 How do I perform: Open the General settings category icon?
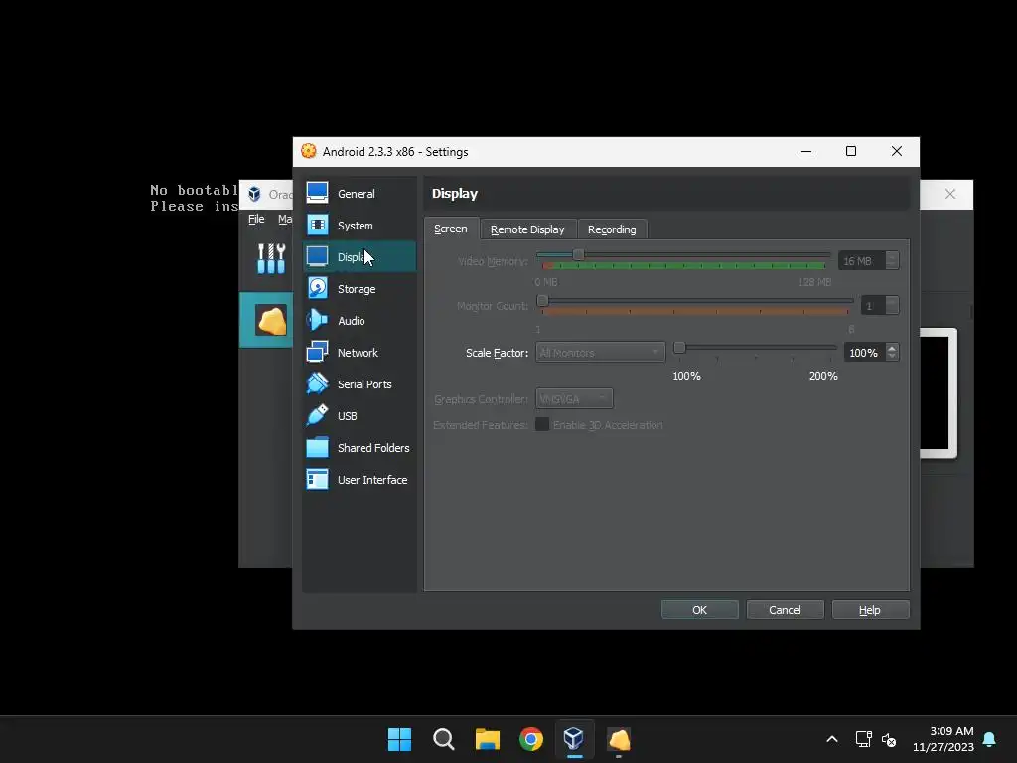tap(317, 193)
